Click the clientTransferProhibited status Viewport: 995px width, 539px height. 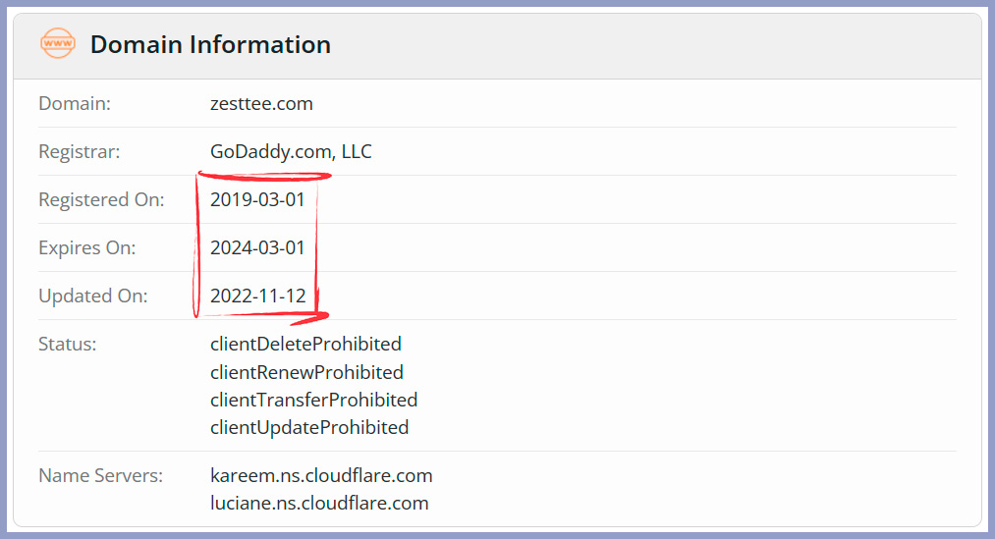click(314, 401)
